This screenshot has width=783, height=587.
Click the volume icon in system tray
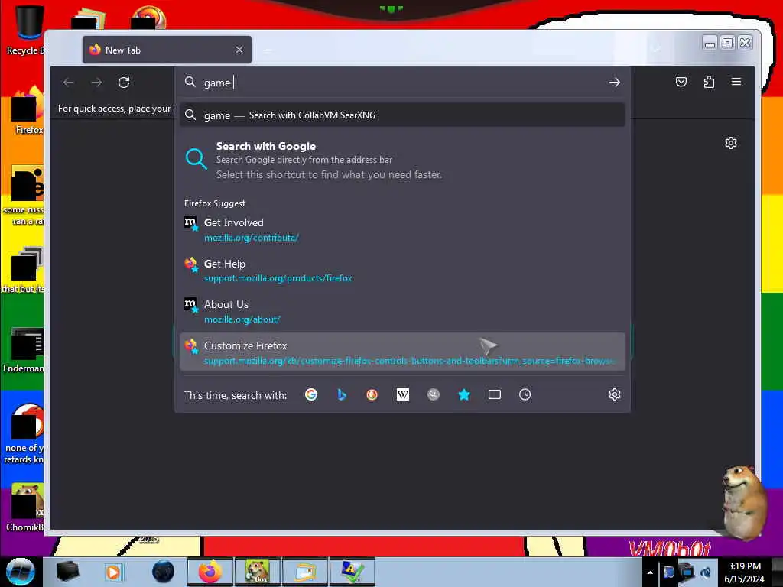pos(706,572)
